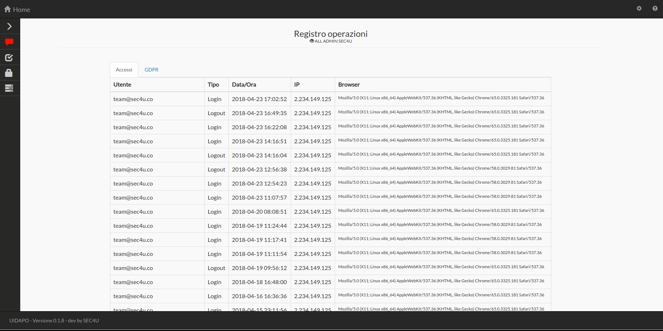The width and height of the screenshot is (663, 331).
Task: Click the Home house icon
Action: tap(8, 9)
